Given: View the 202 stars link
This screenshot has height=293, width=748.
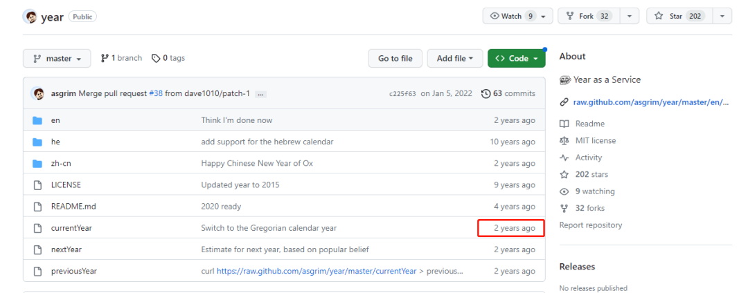Looking at the screenshot, I should pyautogui.click(x=591, y=175).
